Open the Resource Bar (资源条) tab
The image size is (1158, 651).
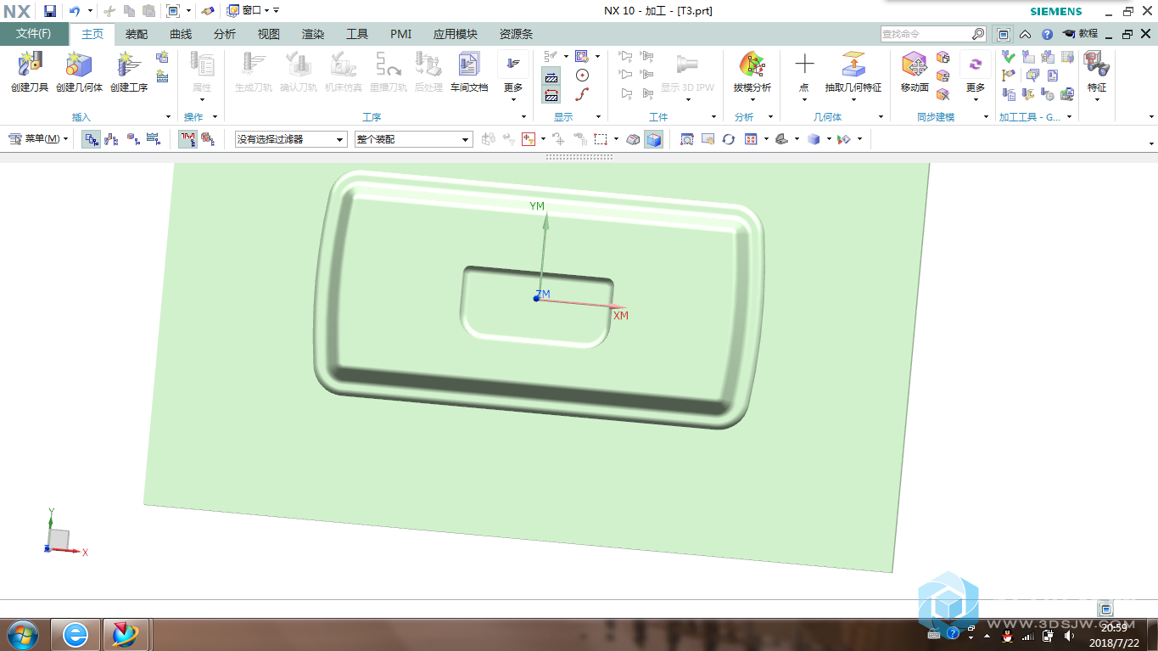(516, 34)
